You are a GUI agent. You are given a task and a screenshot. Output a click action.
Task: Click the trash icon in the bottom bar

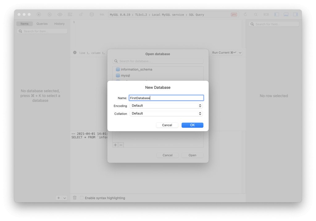[74, 198]
